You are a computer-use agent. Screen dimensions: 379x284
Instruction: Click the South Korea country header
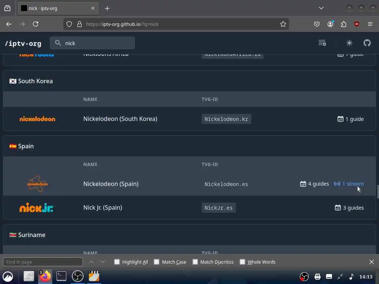point(189,81)
